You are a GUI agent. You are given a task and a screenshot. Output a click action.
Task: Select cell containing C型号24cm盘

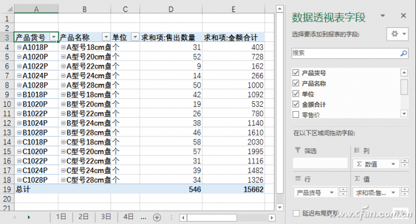(x=84, y=171)
